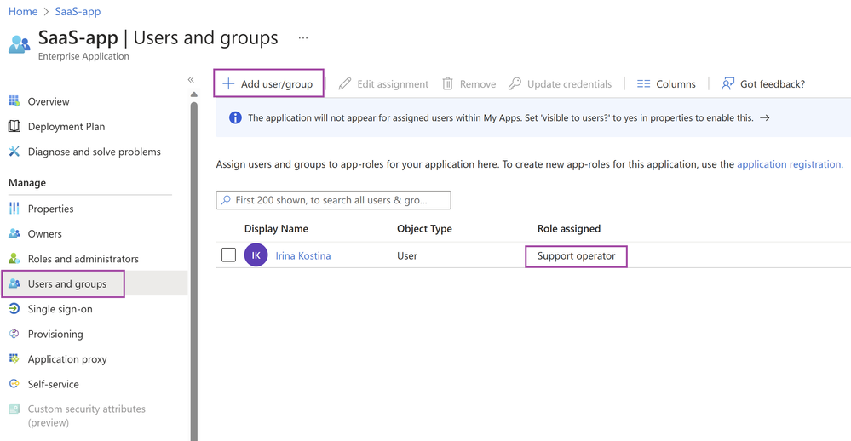Image resolution: width=851 pixels, height=441 pixels.
Task: Click the Support operator role cell
Action: pos(577,256)
